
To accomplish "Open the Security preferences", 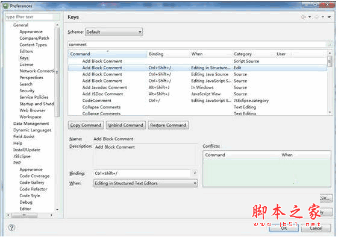I will (x=27, y=90).
